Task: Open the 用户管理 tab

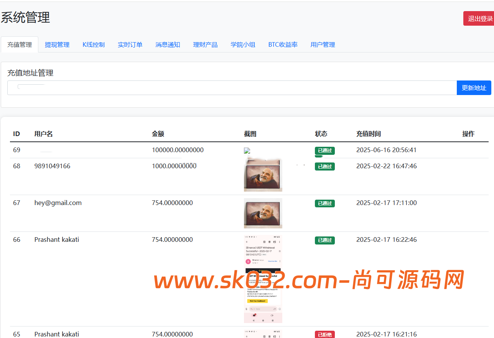Action: (x=323, y=44)
